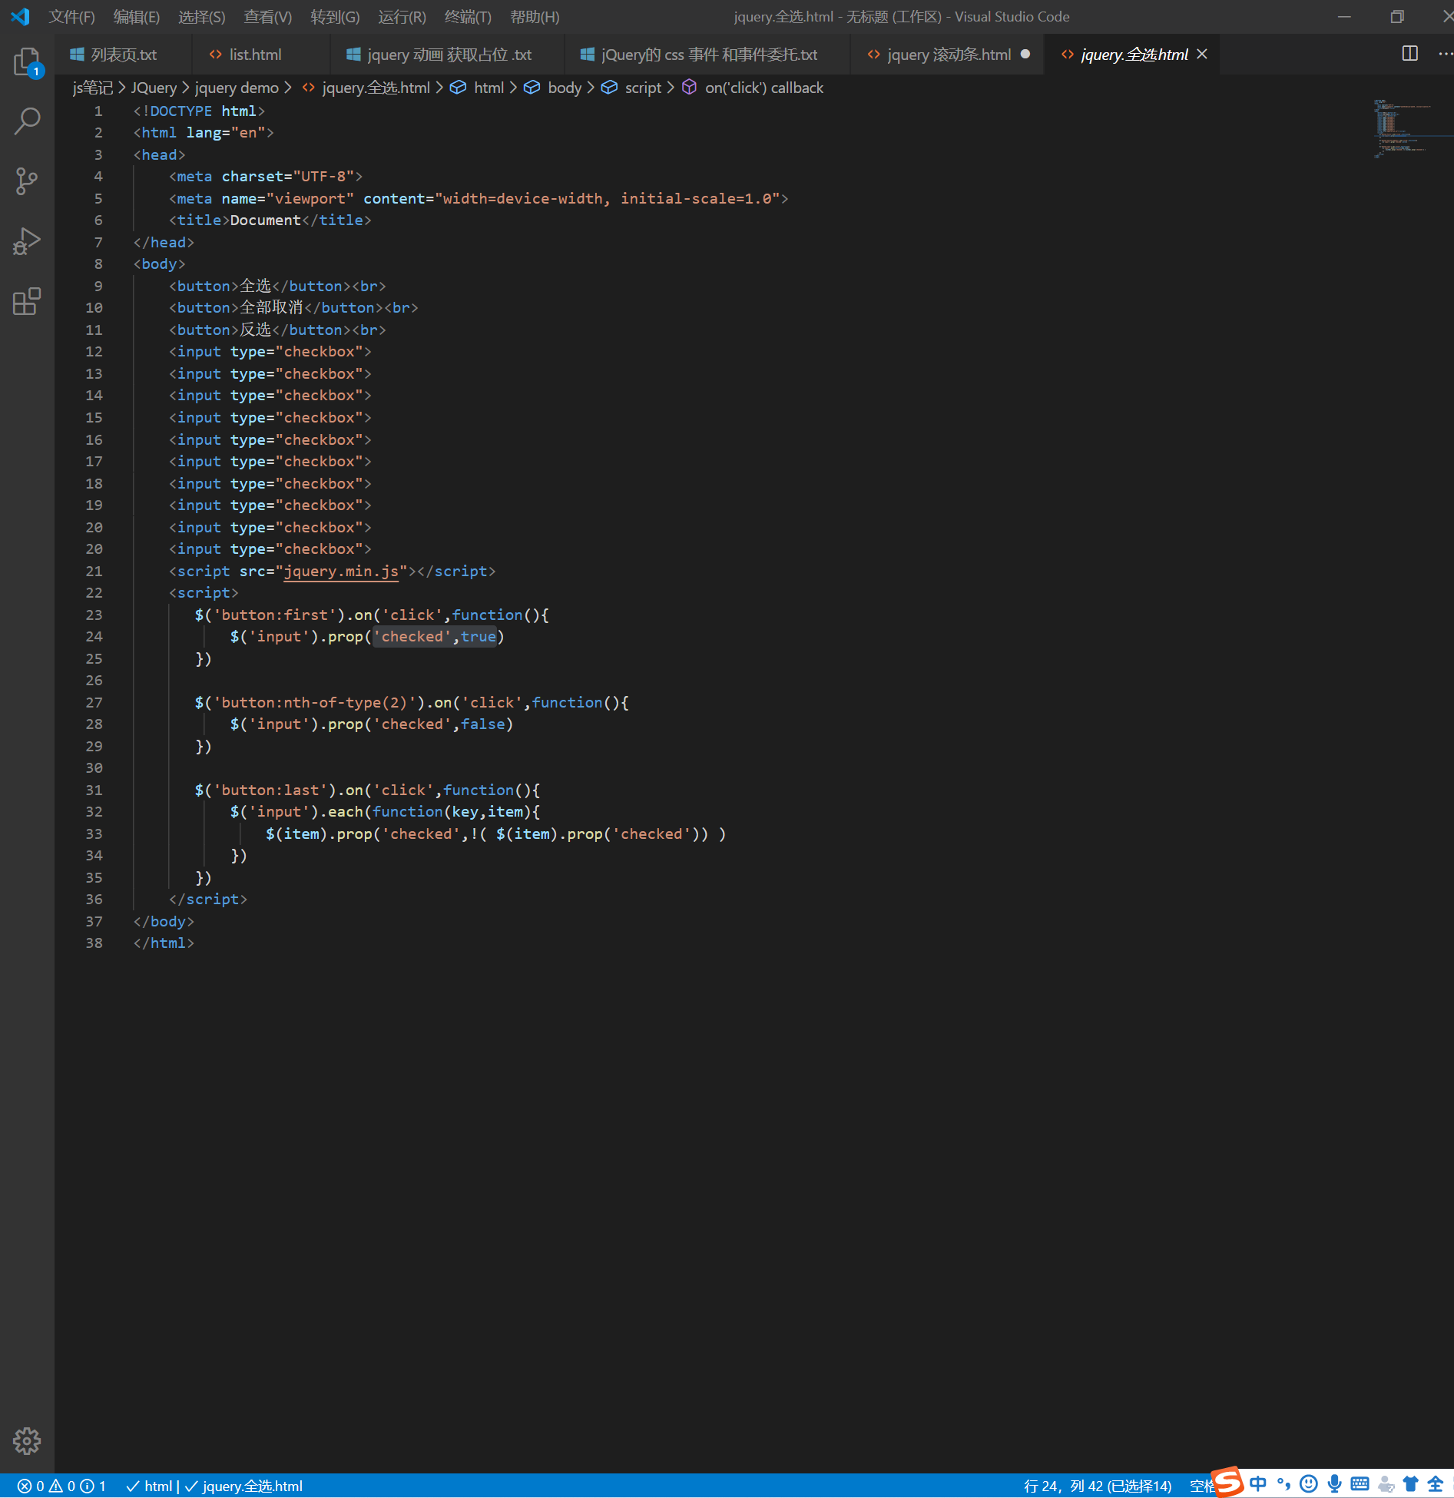The image size is (1454, 1498).
Task: Open the 运行(R) menu
Action: [x=402, y=17]
